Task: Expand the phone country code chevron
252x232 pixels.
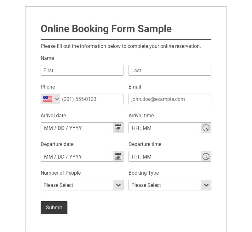Action: (57, 99)
